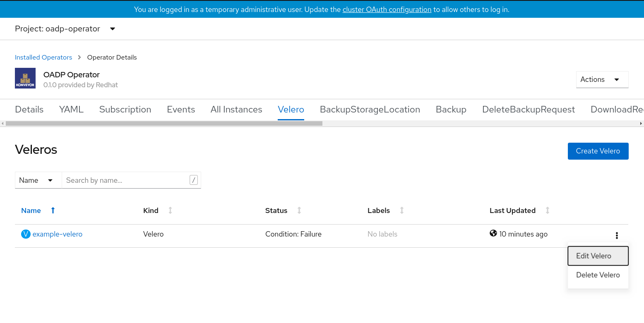Image resolution: width=644 pixels, height=323 pixels.
Task: Choose Edit Velero from the menu
Action: point(598,256)
